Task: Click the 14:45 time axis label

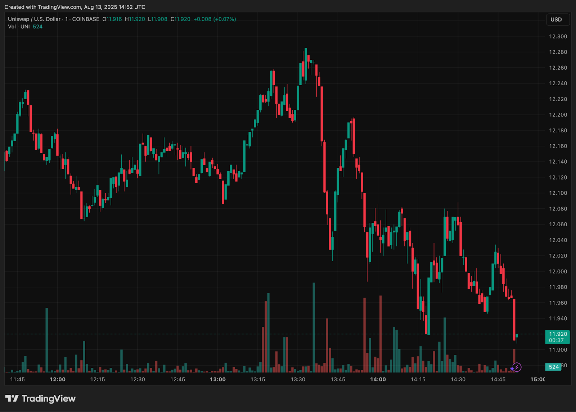Action: [498, 379]
